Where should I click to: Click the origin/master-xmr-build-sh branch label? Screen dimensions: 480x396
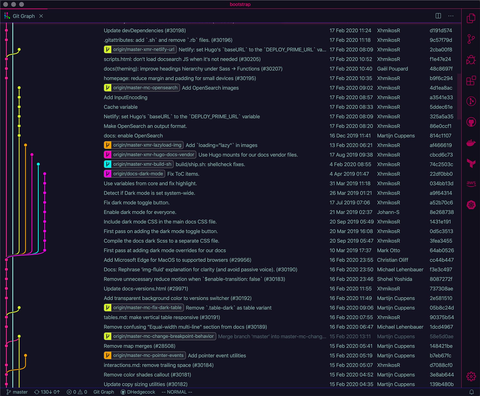139,164
